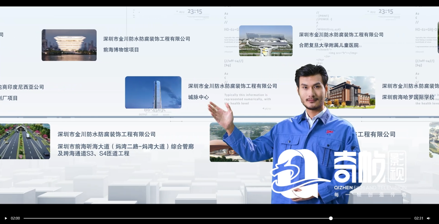Click the 合肥复旦大学附属儿童医院 text label
The width and height of the screenshot is (439, 224).
point(329,45)
